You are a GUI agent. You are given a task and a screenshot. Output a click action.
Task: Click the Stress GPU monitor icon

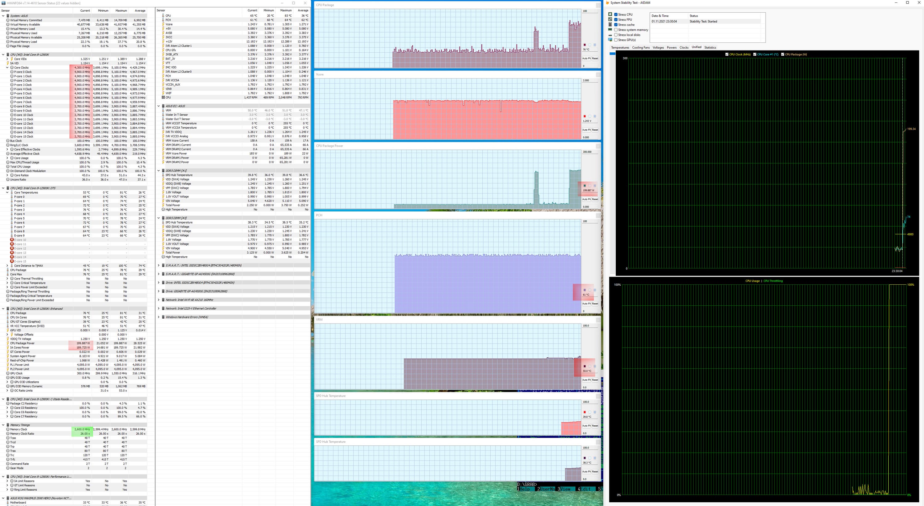click(610, 40)
